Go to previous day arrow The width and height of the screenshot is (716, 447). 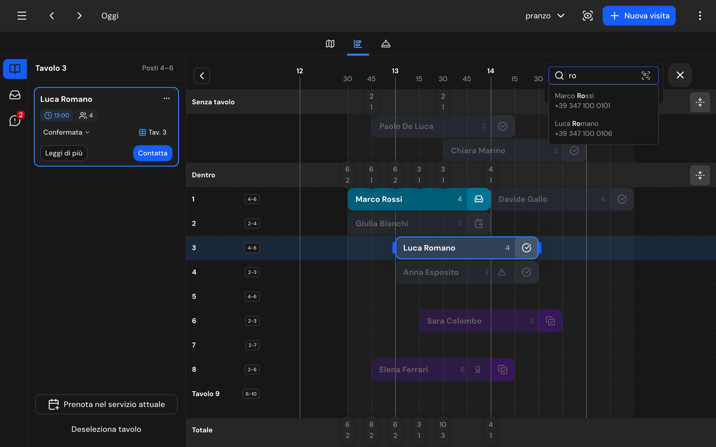click(51, 16)
